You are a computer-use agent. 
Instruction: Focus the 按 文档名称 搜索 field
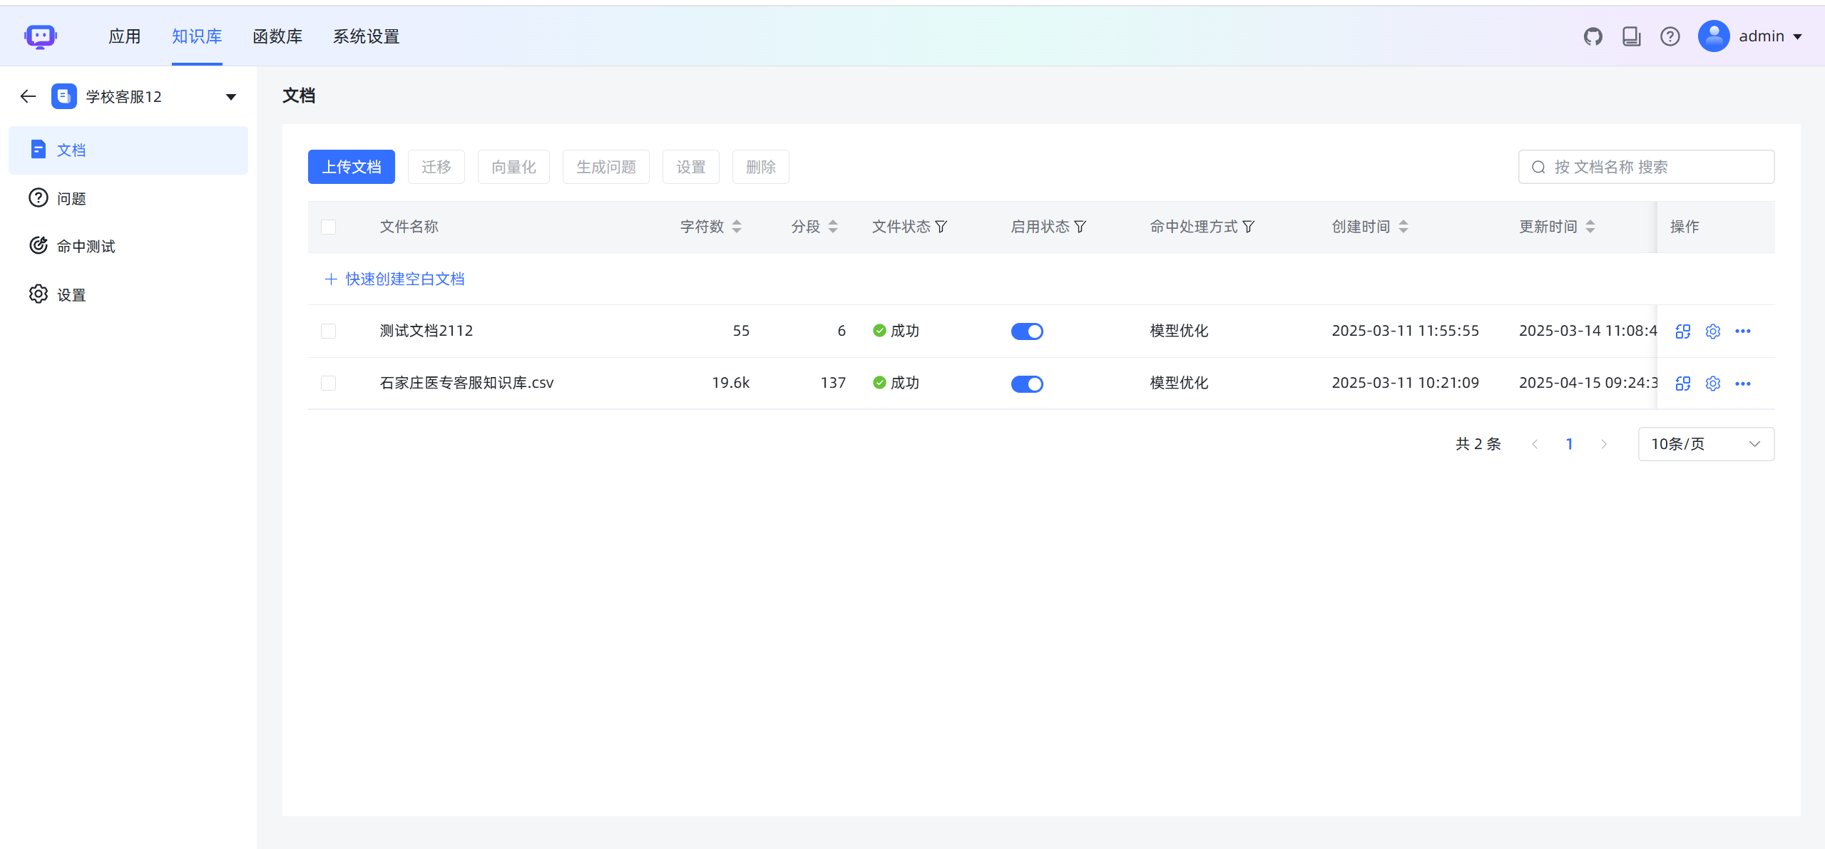pyautogui.click(x=1646, y=167)
